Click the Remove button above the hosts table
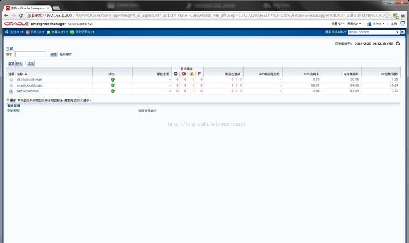 (x=19, y=63)
